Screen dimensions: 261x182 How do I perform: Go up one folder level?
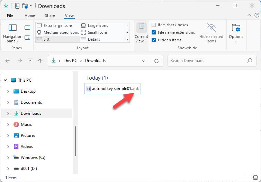[x=40, y=61]
